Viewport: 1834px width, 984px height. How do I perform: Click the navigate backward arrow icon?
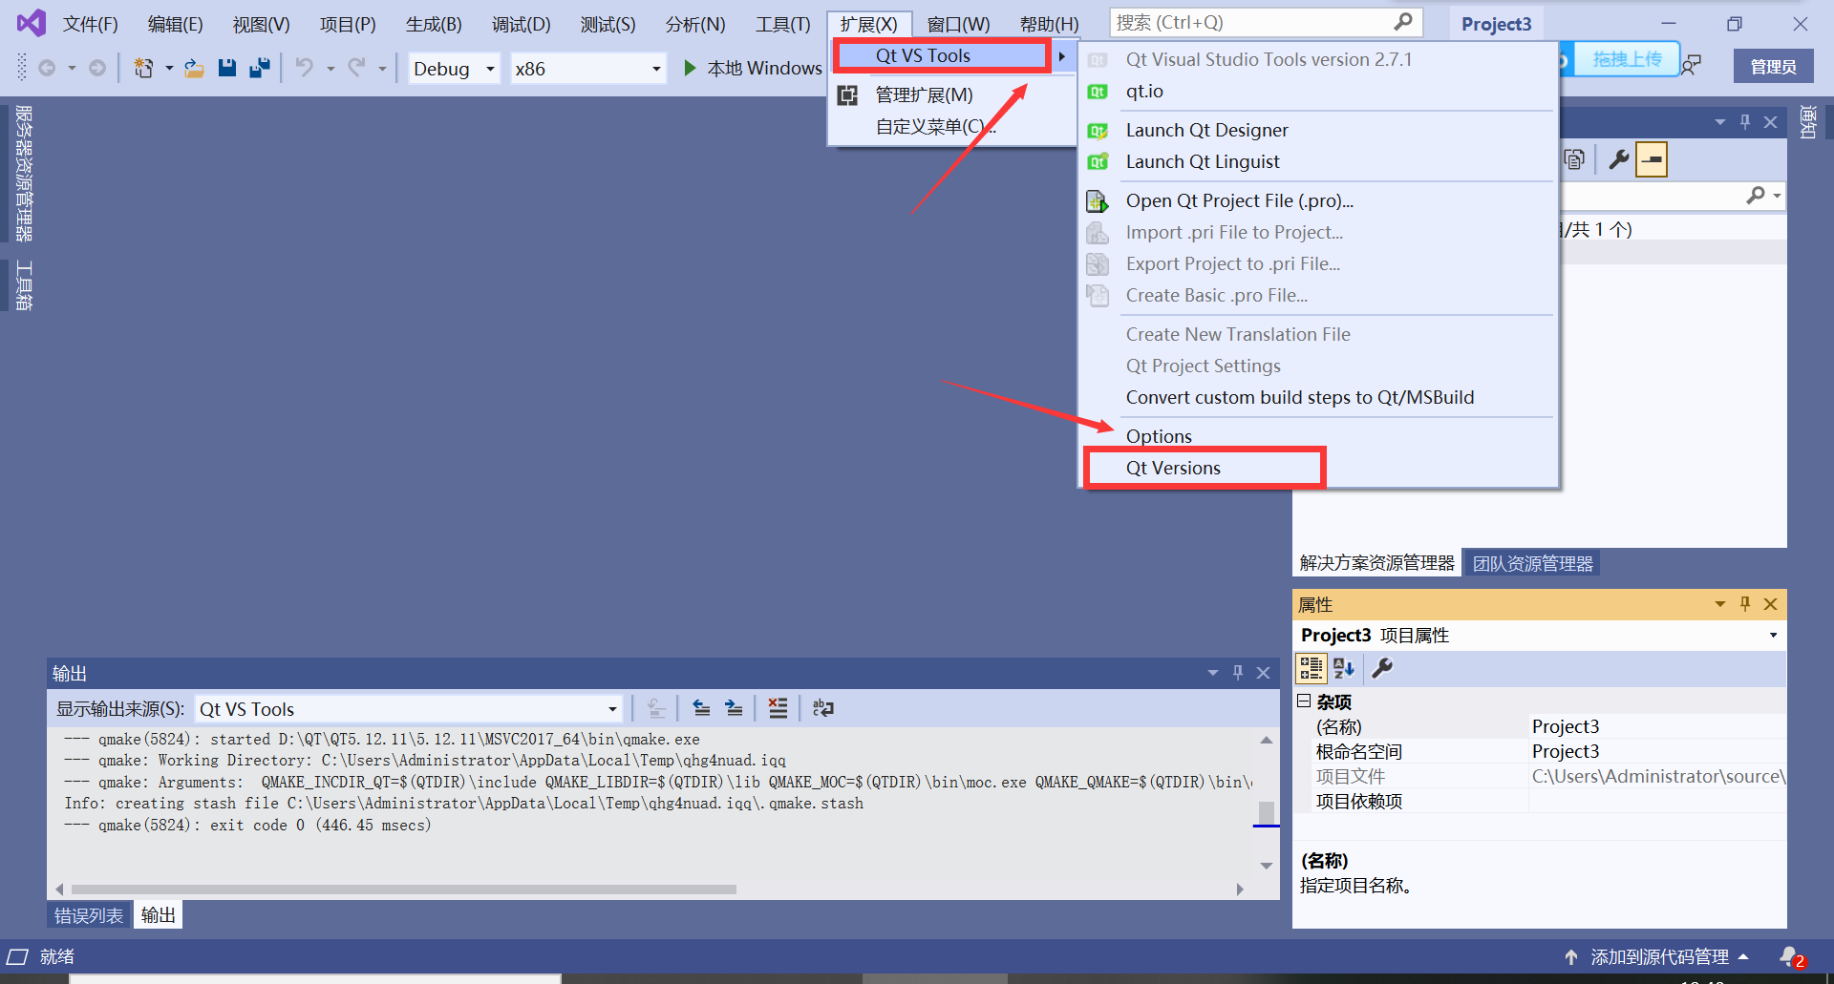(x=47, y=68)
